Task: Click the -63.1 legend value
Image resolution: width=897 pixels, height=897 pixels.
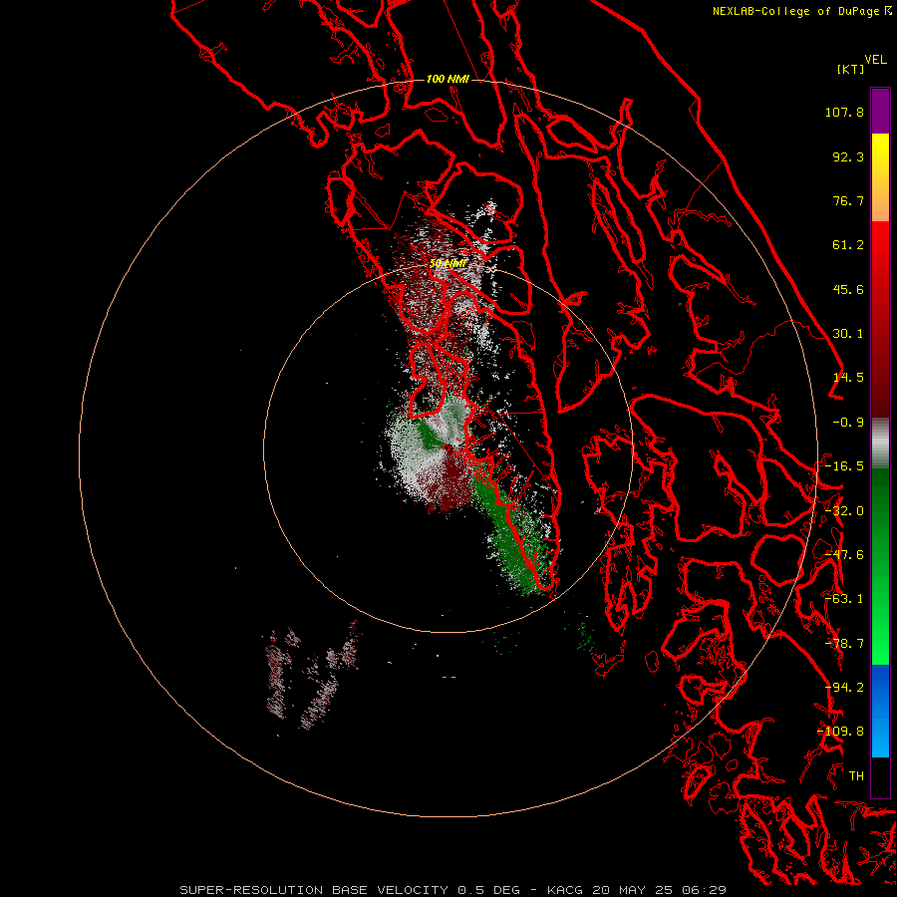Action: click(844, 599)
